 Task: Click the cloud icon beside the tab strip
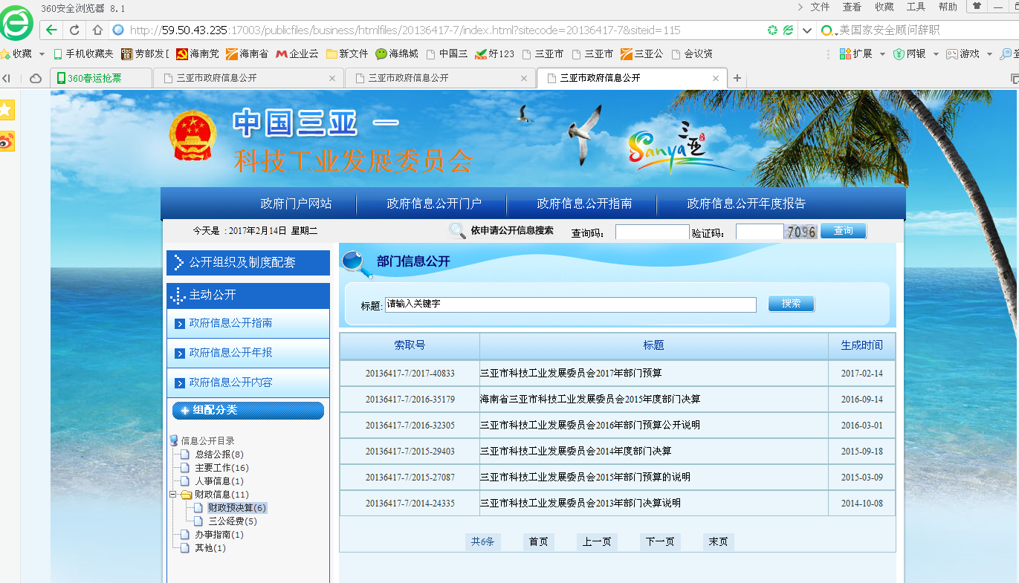tap(35, 78)
